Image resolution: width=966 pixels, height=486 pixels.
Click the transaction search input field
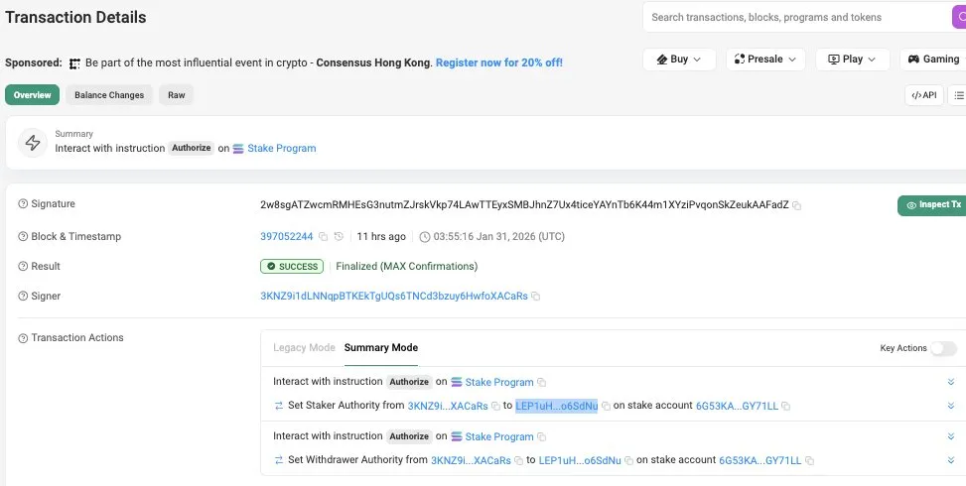click(x=784, y=17)
